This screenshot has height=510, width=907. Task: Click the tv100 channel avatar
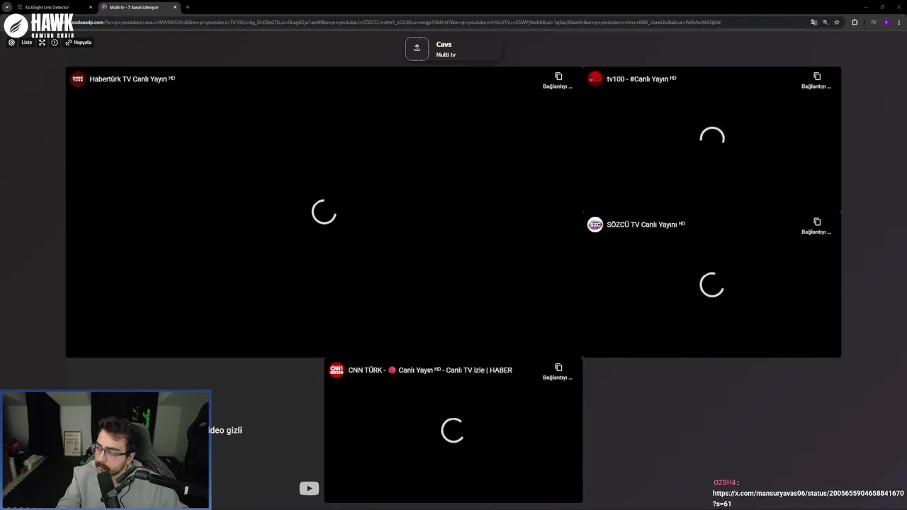[x=595, y=79]
